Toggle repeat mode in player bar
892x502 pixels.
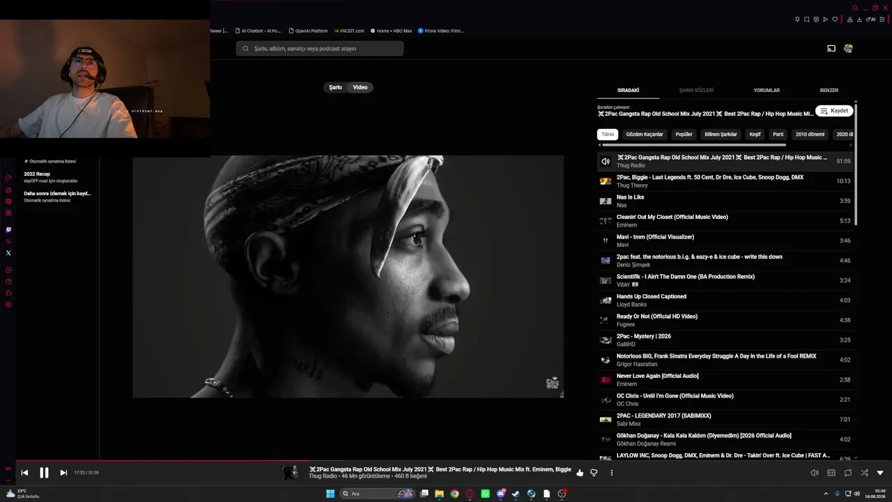(848, 473)
